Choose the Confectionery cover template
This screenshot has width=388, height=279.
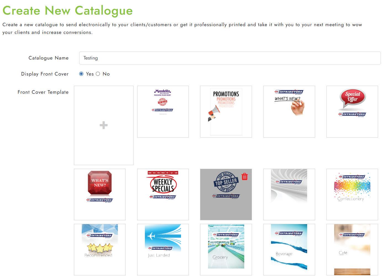352,194
